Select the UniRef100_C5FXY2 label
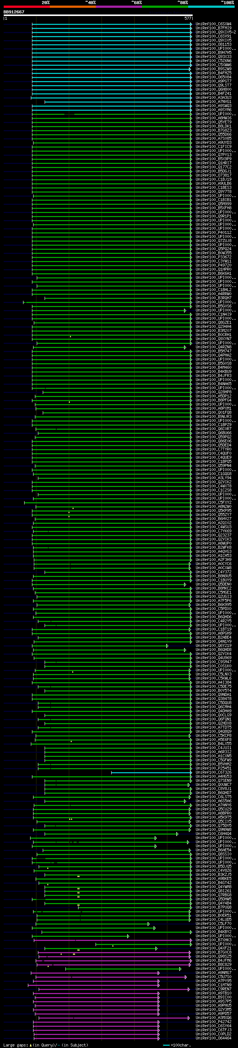 [213, 503]
